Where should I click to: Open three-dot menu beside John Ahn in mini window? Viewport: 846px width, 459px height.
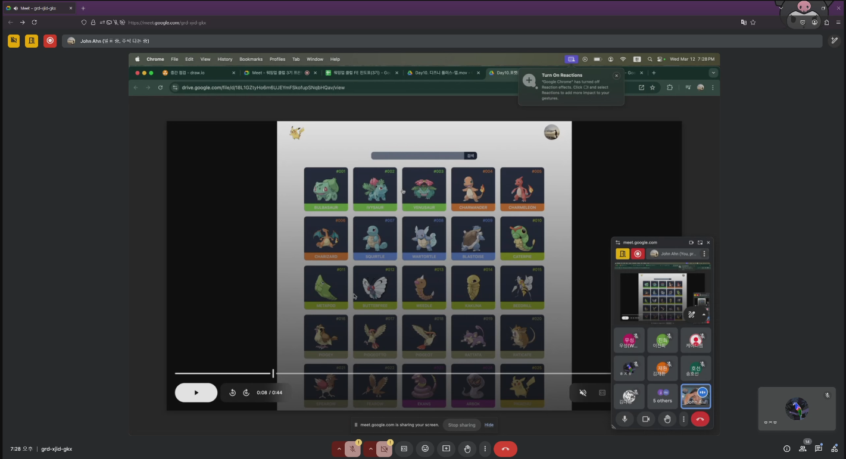(704, 254)
